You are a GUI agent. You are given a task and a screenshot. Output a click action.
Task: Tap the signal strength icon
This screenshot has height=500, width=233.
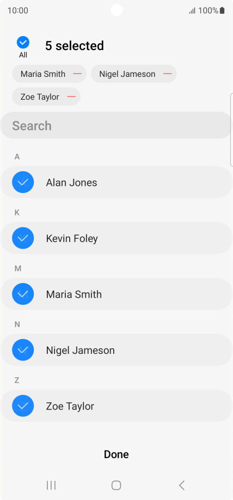tap(192, 11)
